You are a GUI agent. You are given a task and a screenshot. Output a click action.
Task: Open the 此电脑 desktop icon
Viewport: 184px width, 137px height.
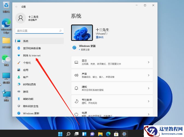tap(6, 78)
